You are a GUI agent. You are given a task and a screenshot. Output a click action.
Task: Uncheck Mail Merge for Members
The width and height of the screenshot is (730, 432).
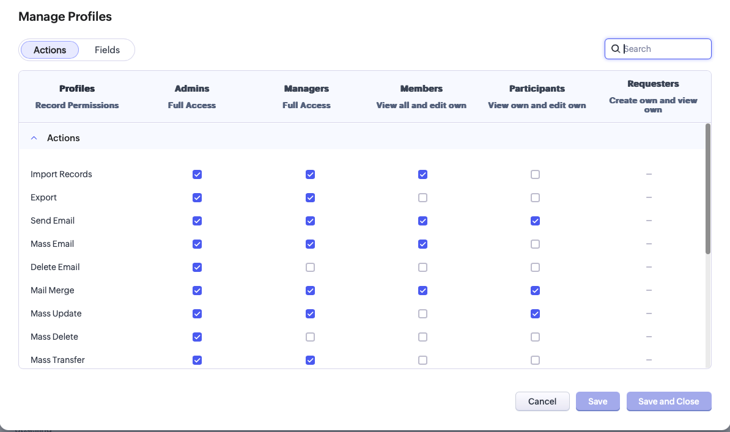click(422, 290)
